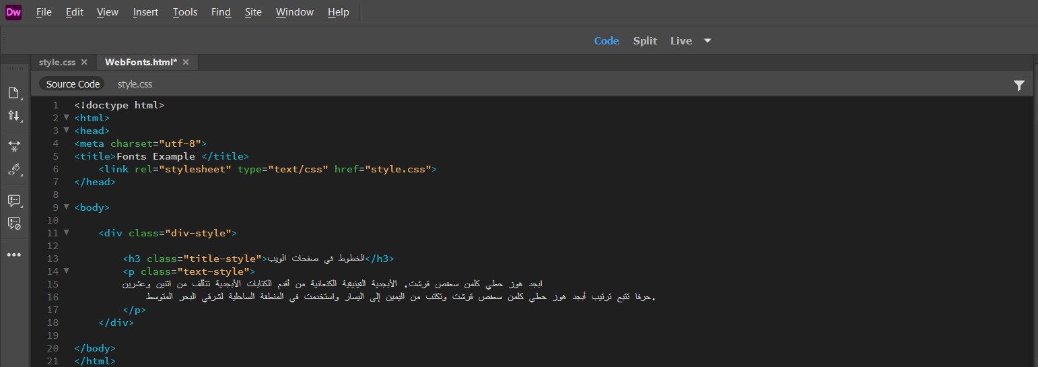This screenshot has width=1038, height=367.
Task: Switch to Live view
Action: tap(681, 41)
